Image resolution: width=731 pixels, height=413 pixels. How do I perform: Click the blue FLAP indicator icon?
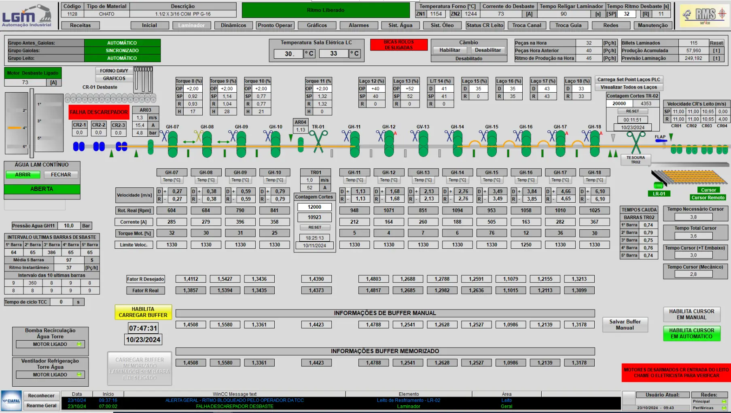click(660, 138)
